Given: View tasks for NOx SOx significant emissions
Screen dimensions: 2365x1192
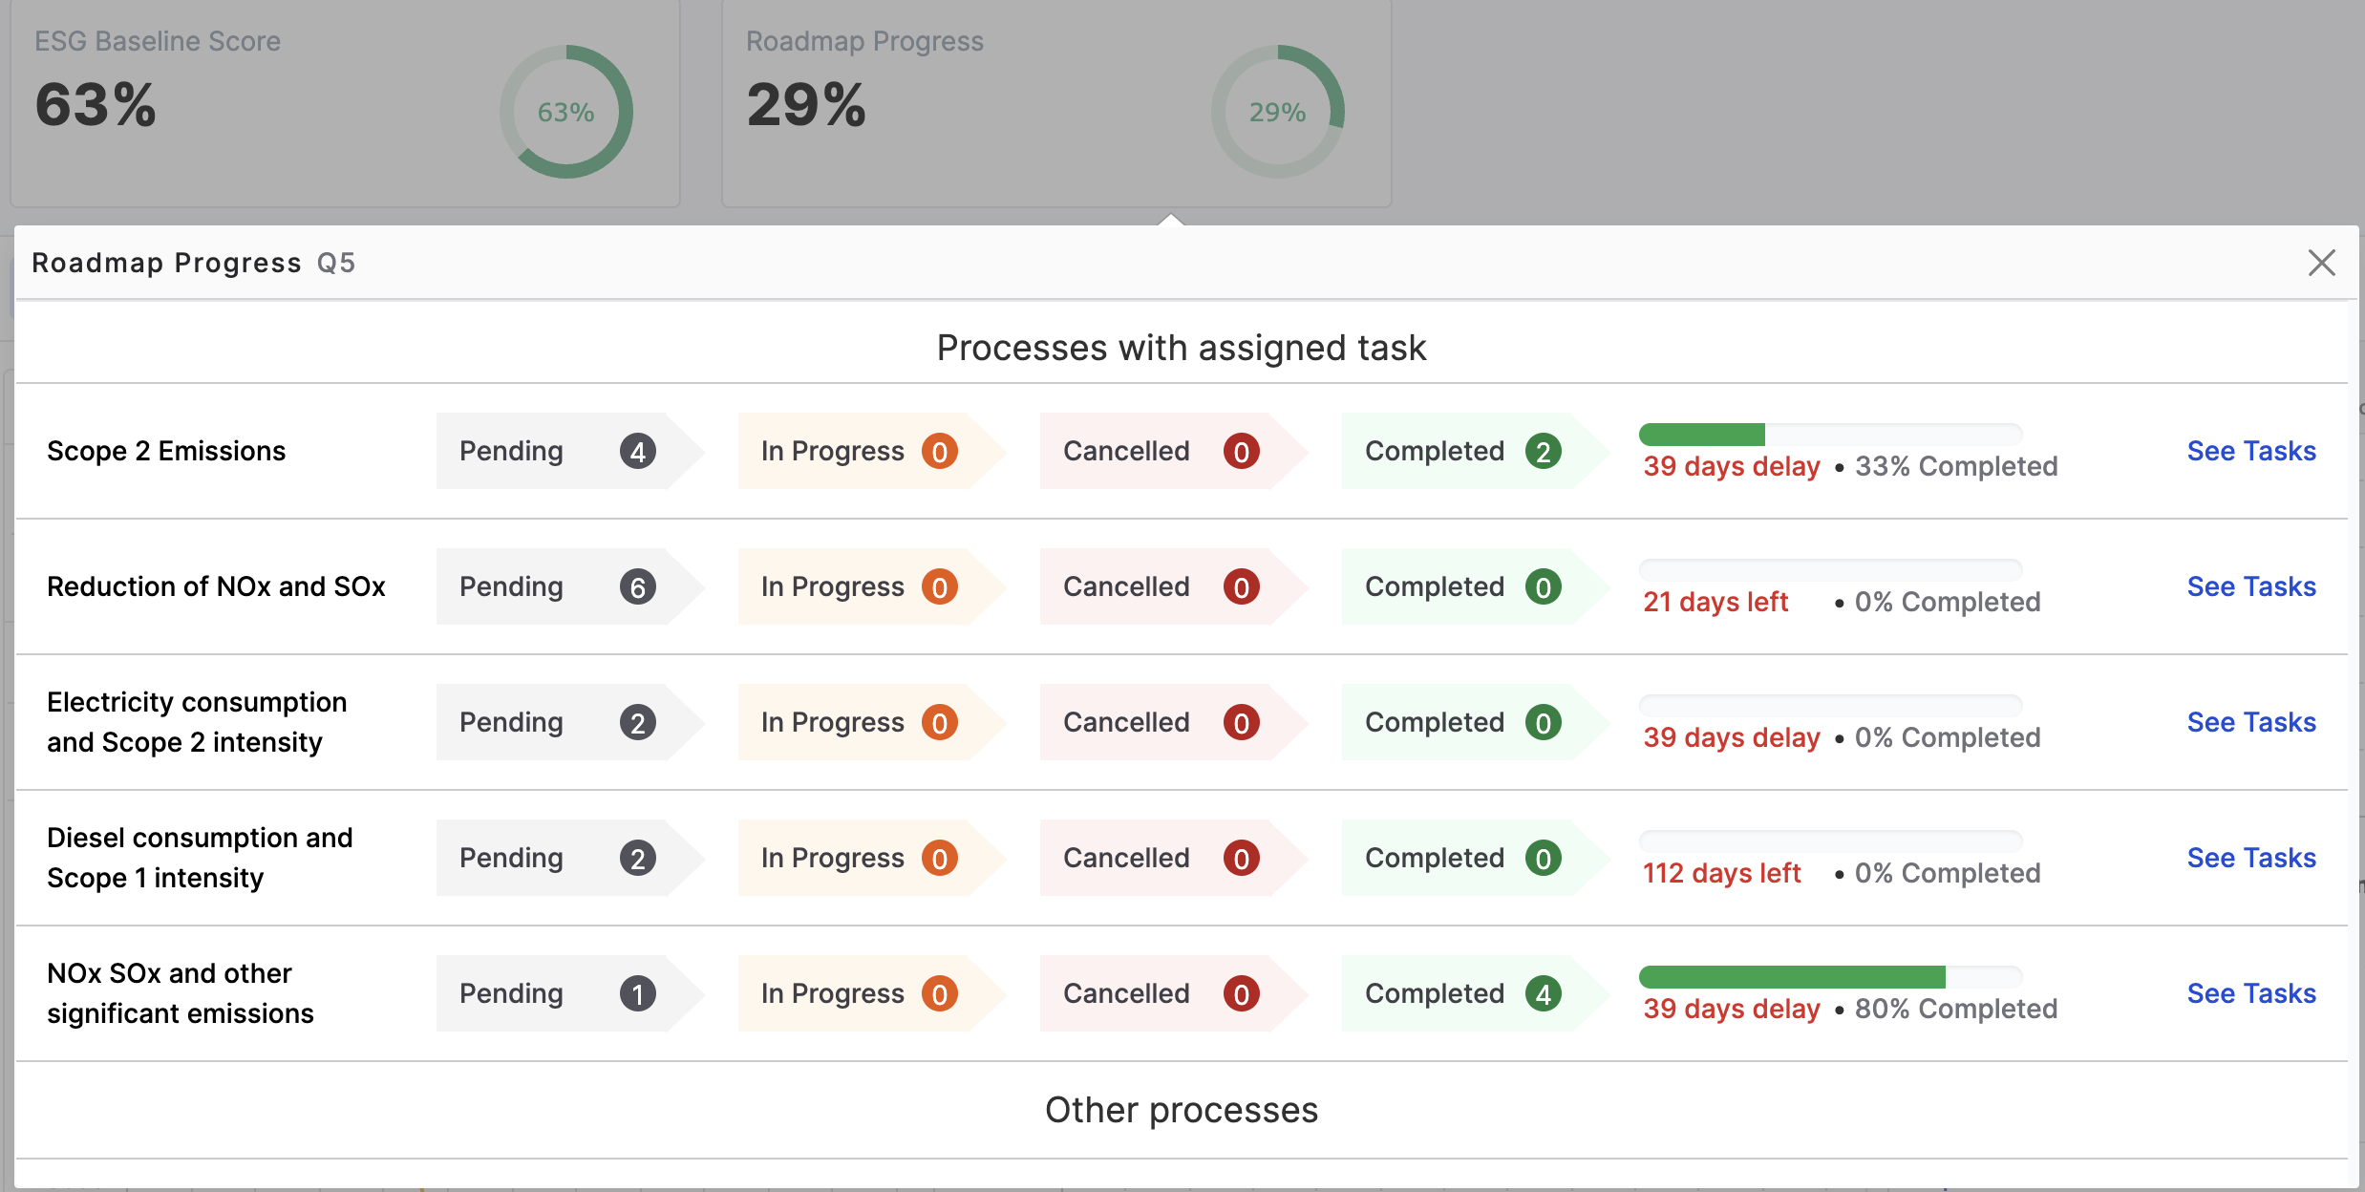Looking at the screenshot, I should (x=2250, y=993).
